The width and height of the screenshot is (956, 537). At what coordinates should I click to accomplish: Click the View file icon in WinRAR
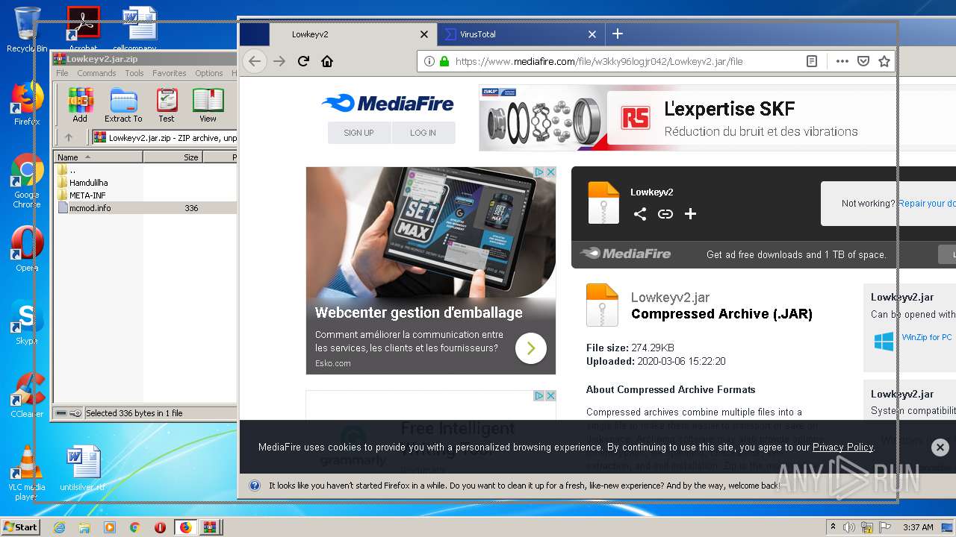(x=208, y=105)
